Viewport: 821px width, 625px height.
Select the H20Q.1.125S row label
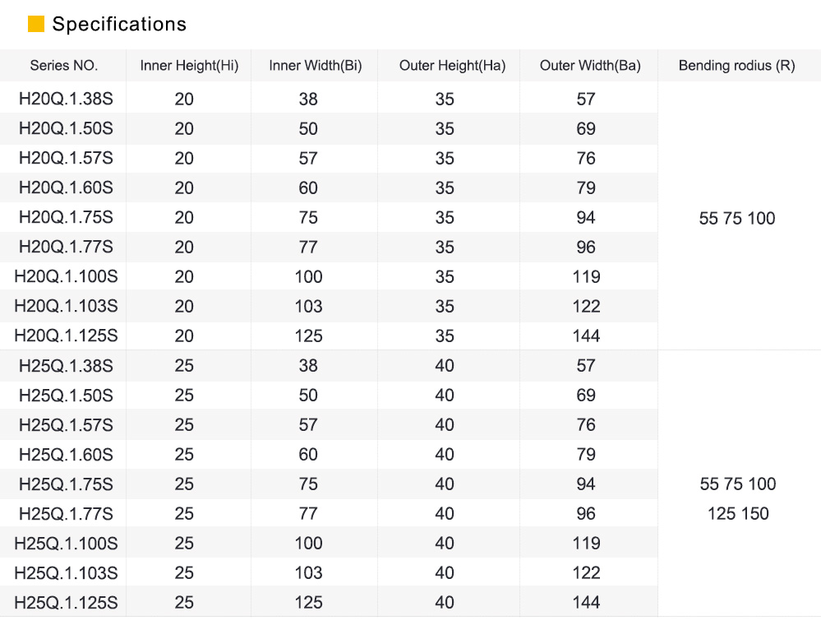click(66, 336)
